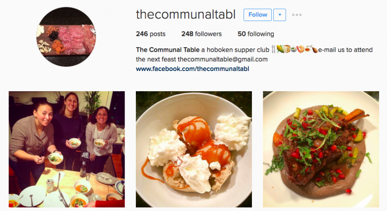Open the charcuterie board profile picture
The height and width of the screenshot is (211, 387).
[66, 37]
